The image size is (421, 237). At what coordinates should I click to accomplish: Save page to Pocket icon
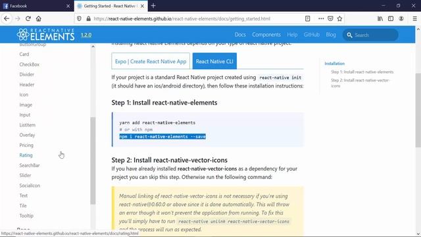coord(330,18)
